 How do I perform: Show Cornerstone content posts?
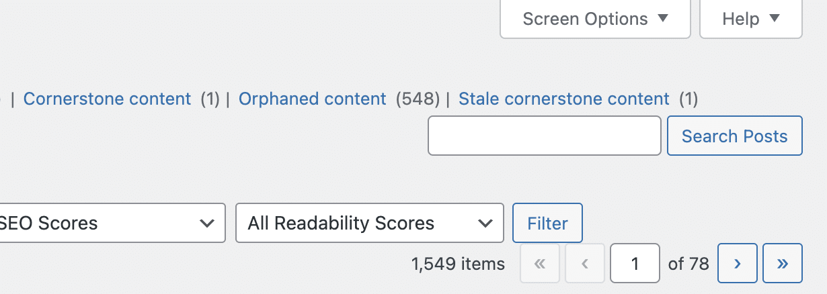click(x=107, y=99)
